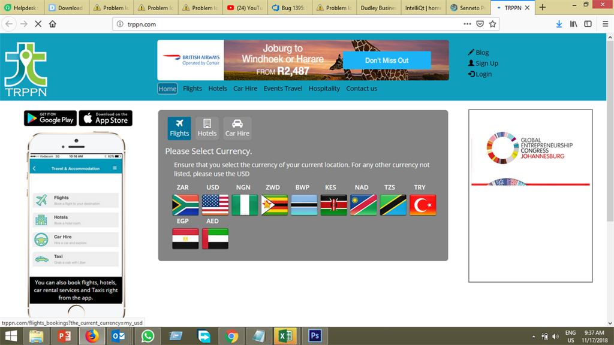
Task: Switch to the Helpdesk browser tab
Action: (x=22, y=7)
